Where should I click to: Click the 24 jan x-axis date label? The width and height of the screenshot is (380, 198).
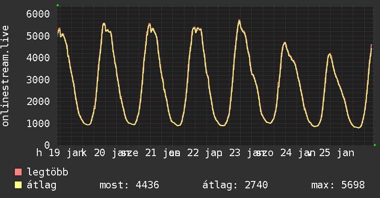click(298, 153)
